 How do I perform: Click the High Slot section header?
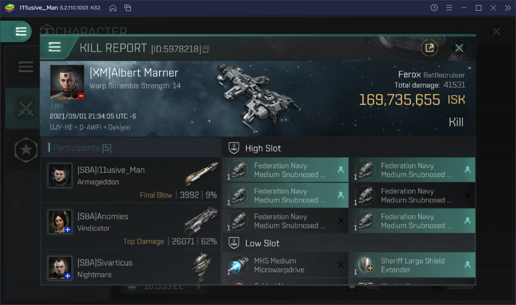click(x=263, y=148)
